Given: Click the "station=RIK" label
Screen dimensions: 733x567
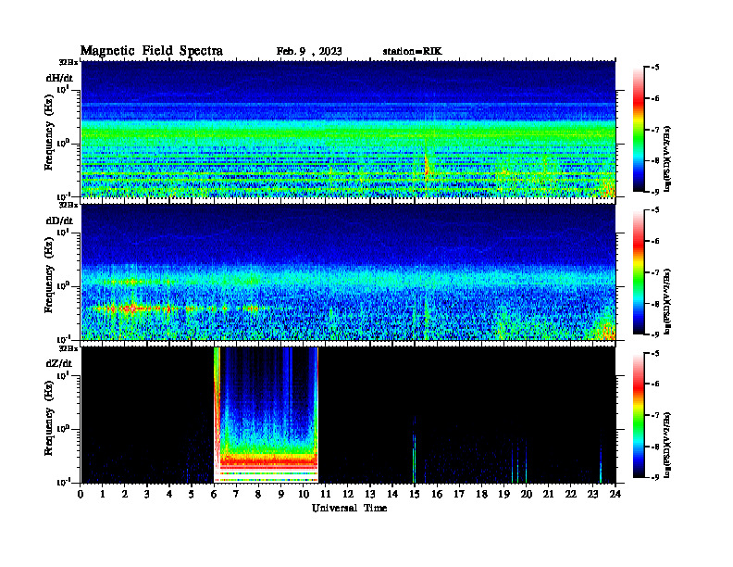Looking at the screenshot, I should tap(412, 52).
